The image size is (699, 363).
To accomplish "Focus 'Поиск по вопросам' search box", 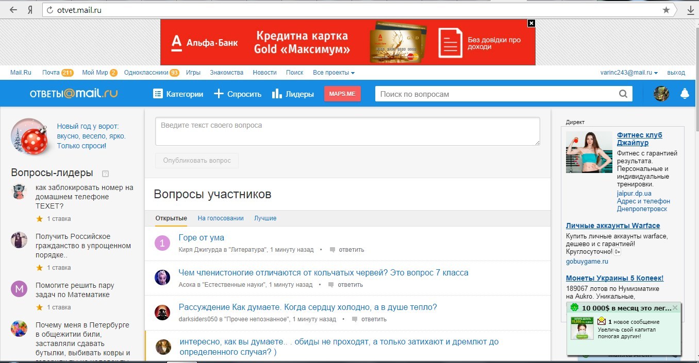I will coord(497,94).
